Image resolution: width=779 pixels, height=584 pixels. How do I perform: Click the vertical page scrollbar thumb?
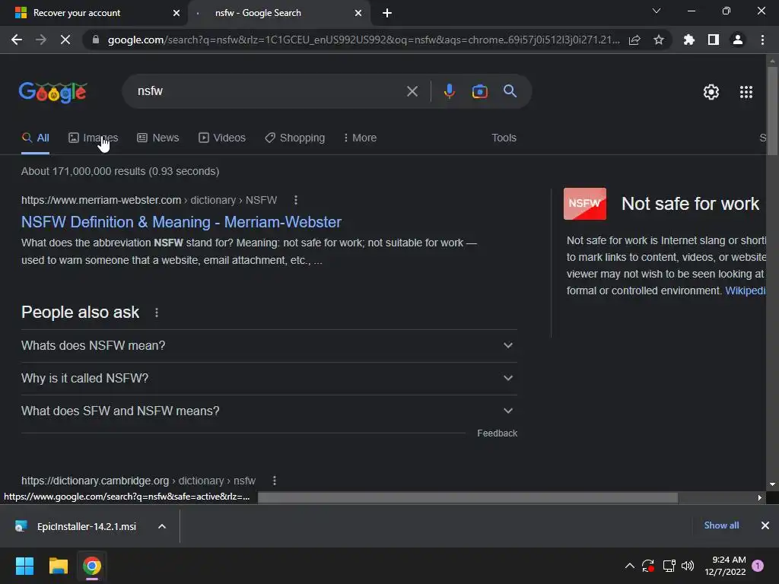772,111
